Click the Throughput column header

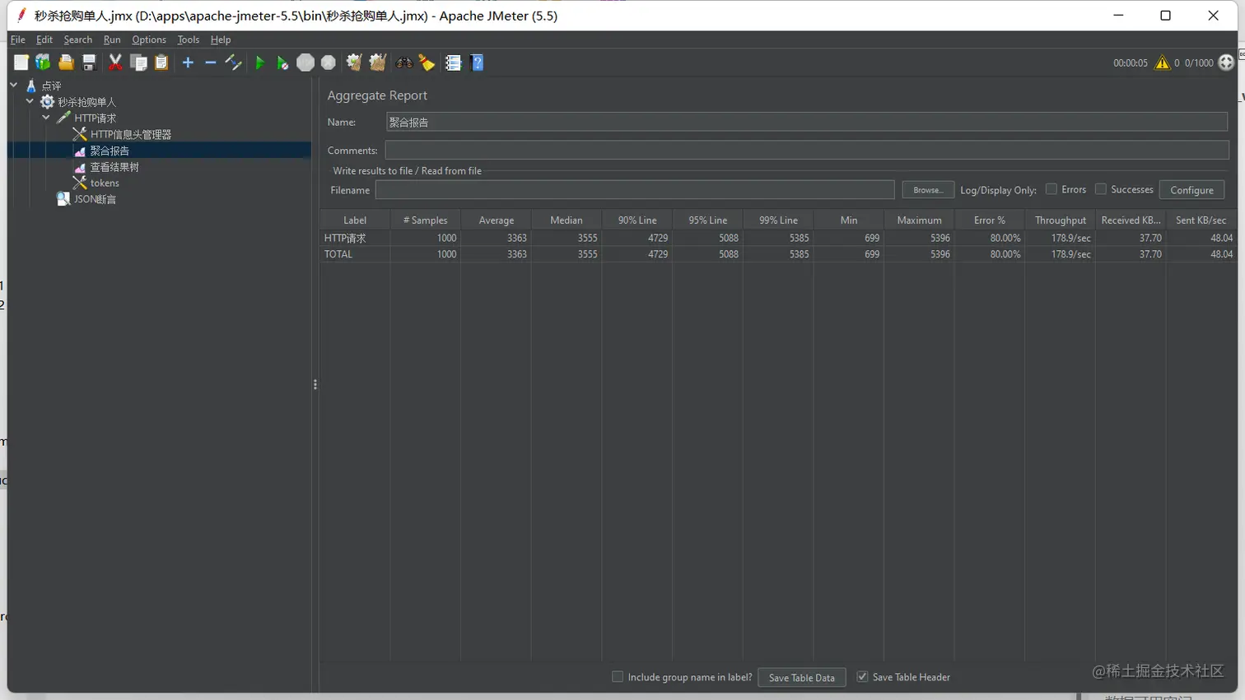[x=1061, y=220]
